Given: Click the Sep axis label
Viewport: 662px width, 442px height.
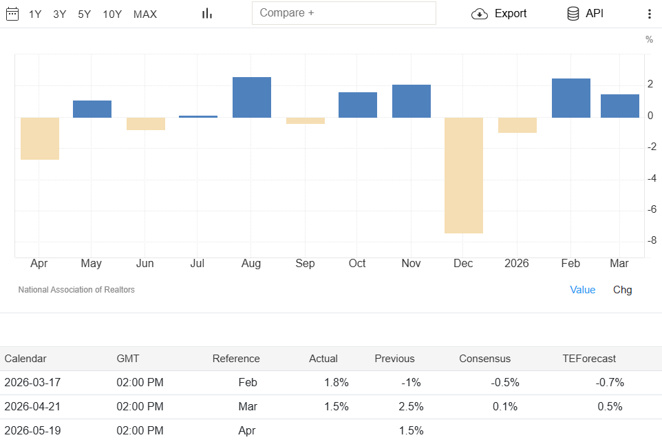Looking at the screenshot, I should pos(305,264).
